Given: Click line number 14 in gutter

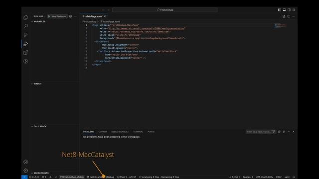Looking at the screenshot, I should (86, 68).
